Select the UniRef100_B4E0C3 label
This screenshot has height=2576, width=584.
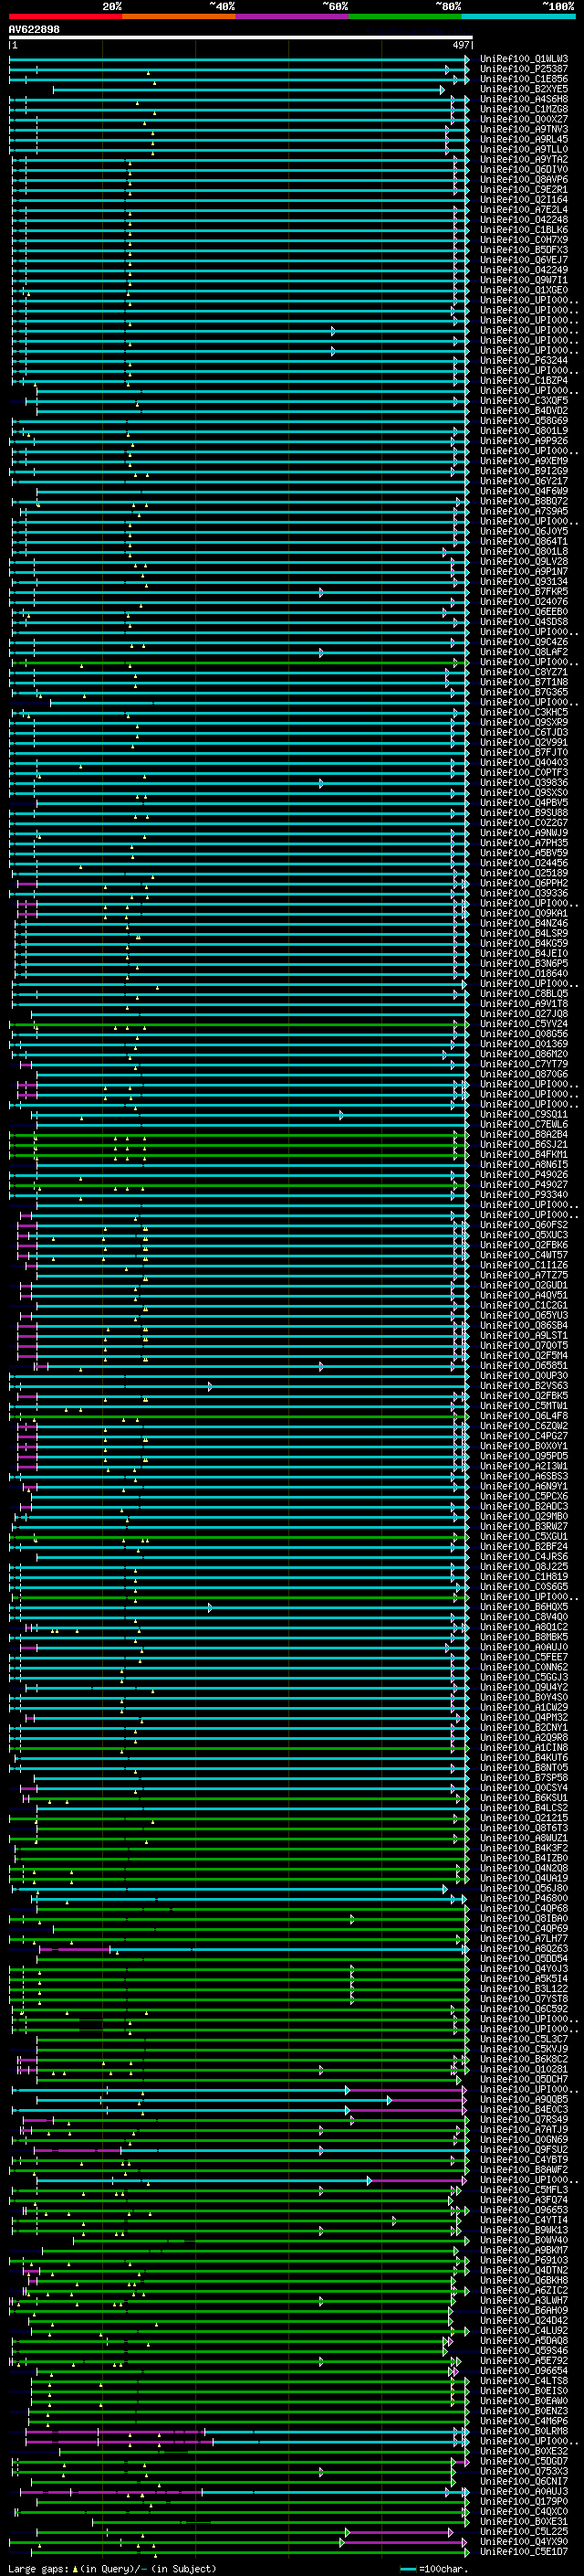pyautogui.click(x=524, y=2108)
